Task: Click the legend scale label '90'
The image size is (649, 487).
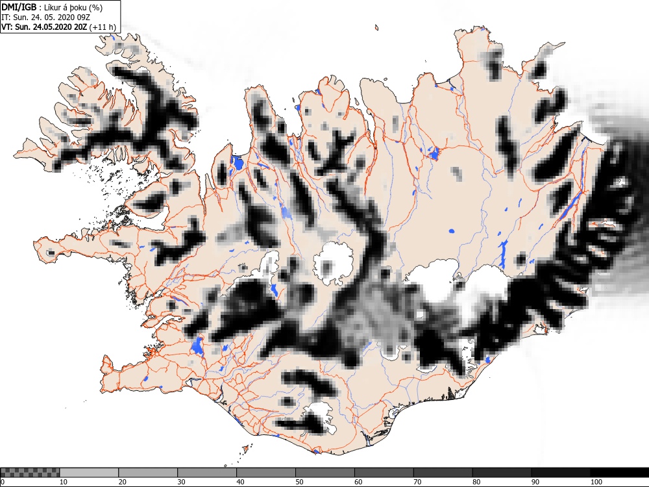Action: point(535,482)
